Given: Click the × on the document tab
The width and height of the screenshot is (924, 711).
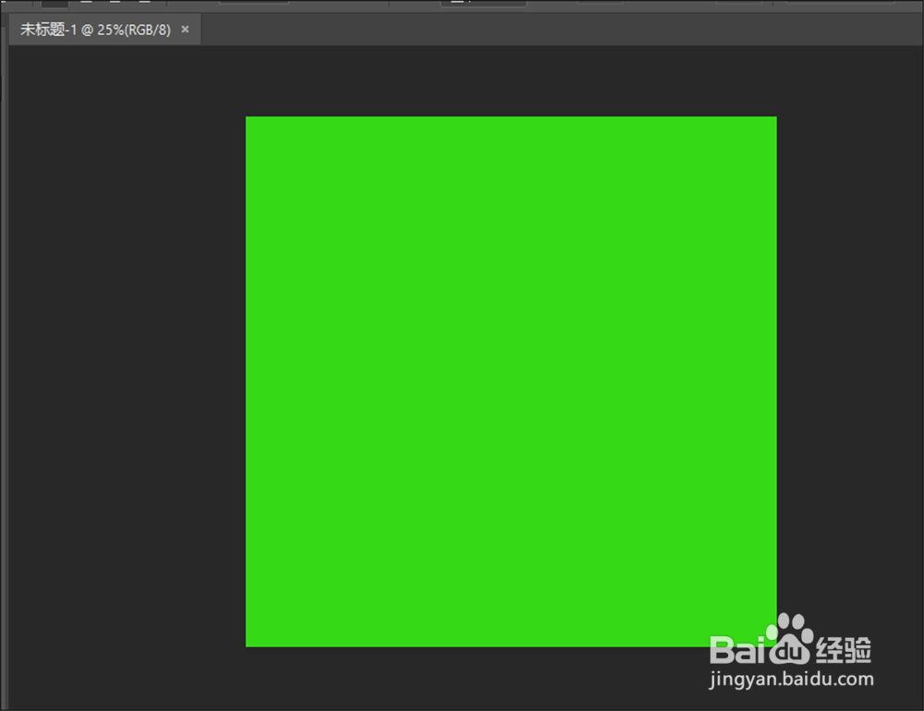Looking at the screenshot, I should tap(186, 30).
